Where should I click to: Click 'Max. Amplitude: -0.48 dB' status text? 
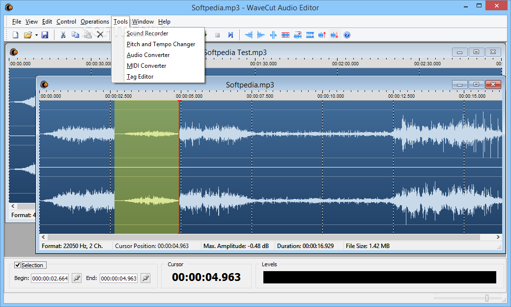pos(236,246)
